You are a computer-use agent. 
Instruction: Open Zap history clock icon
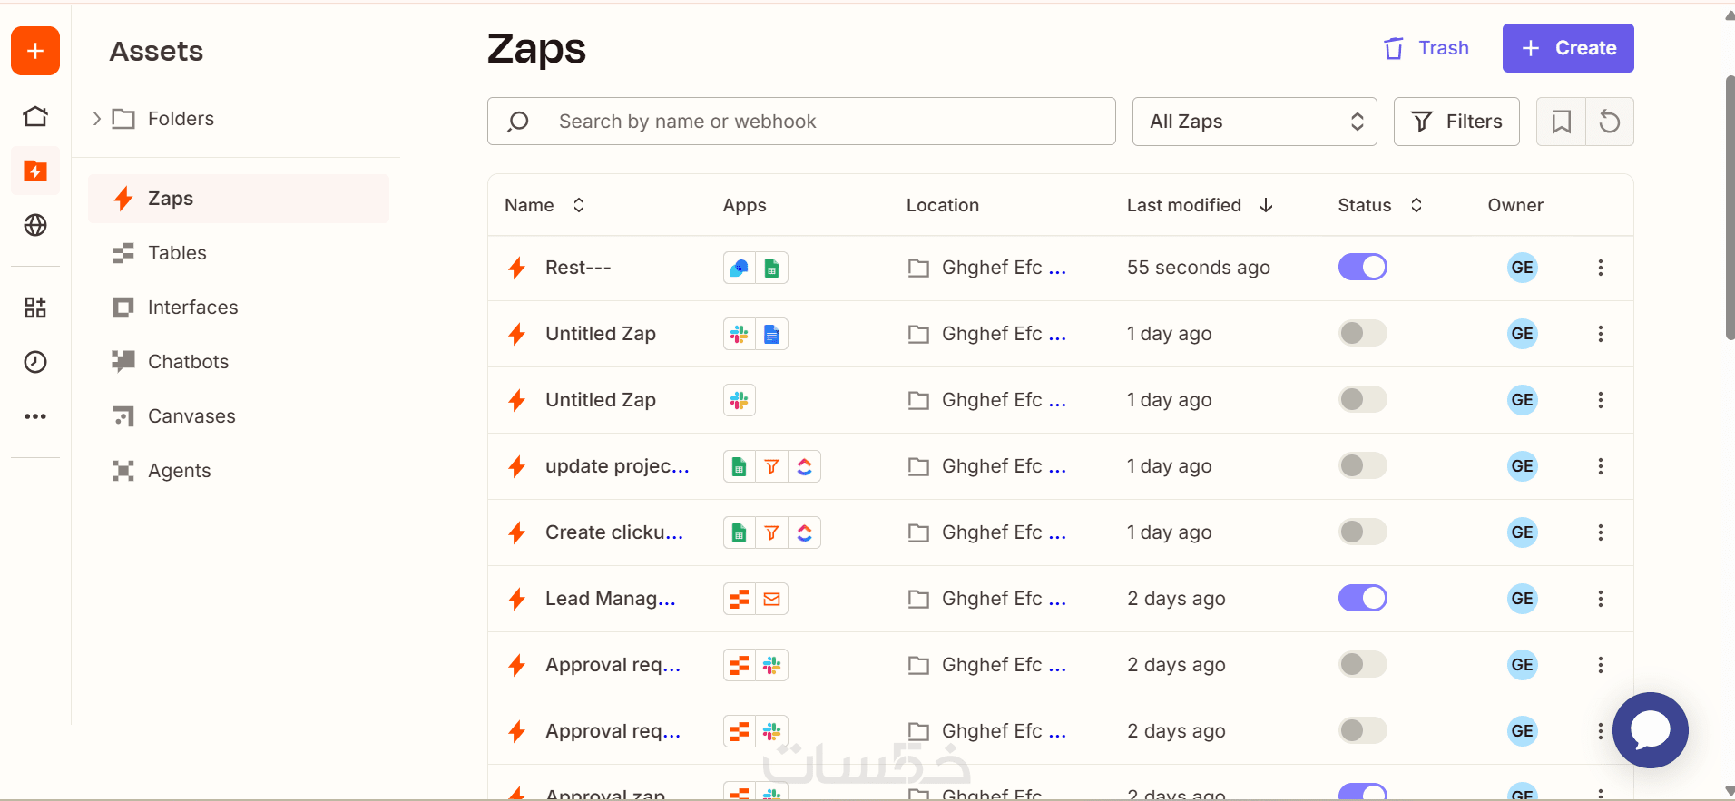tap(35, 362)
